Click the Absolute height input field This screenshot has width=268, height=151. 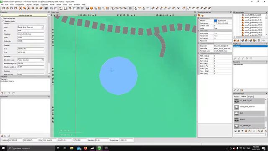click(x=31, y=63)
